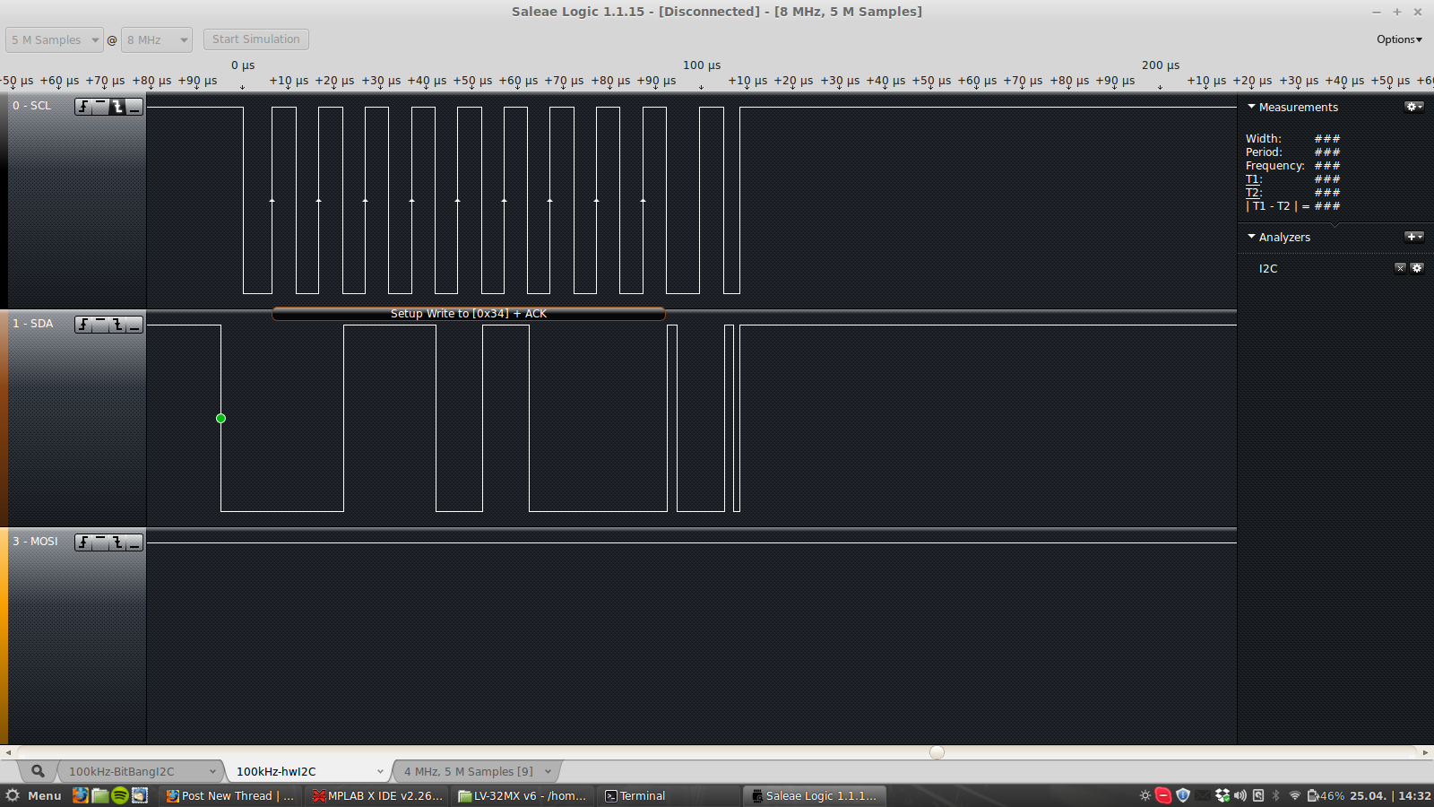The height and width of the screenshot is (807, 1434).
Task: Open the Dropbox tray icon
Action: 1222,796
